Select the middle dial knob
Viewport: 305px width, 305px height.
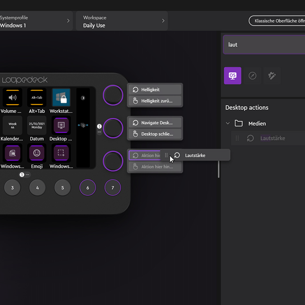(x=113, y=128)
